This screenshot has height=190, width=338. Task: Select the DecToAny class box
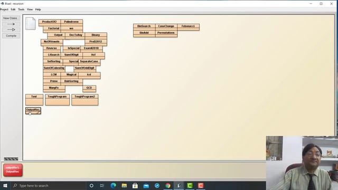pyautogui.click(x=75, y=36)
